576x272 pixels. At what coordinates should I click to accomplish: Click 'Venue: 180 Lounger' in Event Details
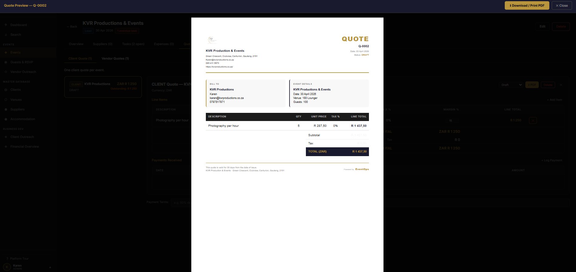[x=305, y=98]
